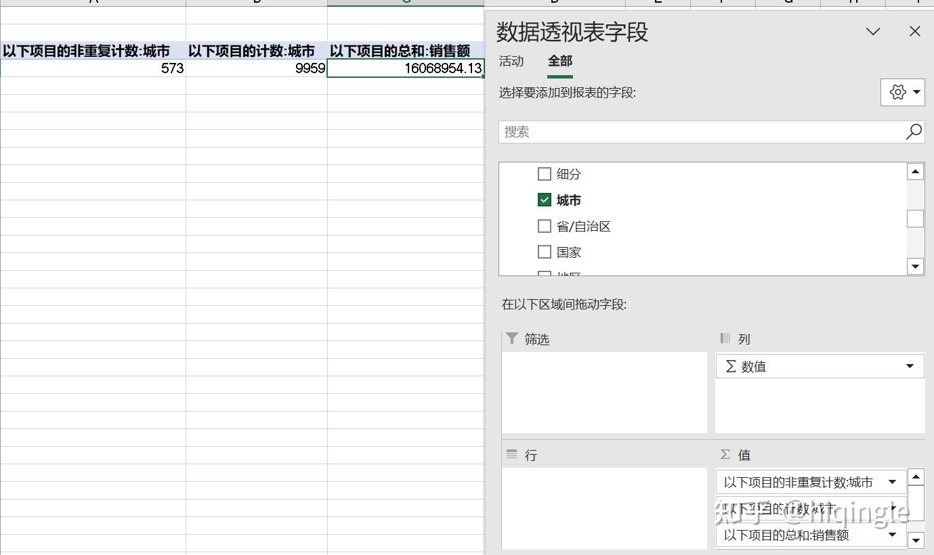The height and width of the screenshot is (555, 934).
Task: Tick the 国家 field checkbox
Action: pyautogui.click(x=544, y=252)
